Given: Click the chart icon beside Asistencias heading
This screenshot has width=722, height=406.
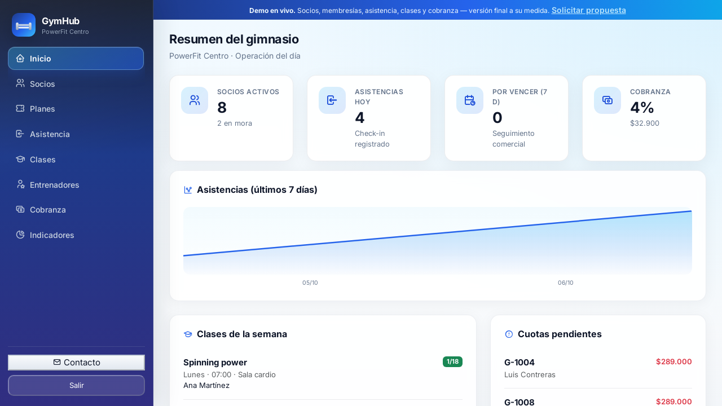Looking at the screenshot, I should pyautogui.click(x=188, y=190).
